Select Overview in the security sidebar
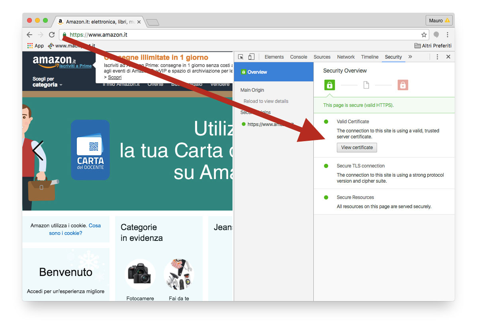This screenshot has width=477, height=333. coord(274,72)
